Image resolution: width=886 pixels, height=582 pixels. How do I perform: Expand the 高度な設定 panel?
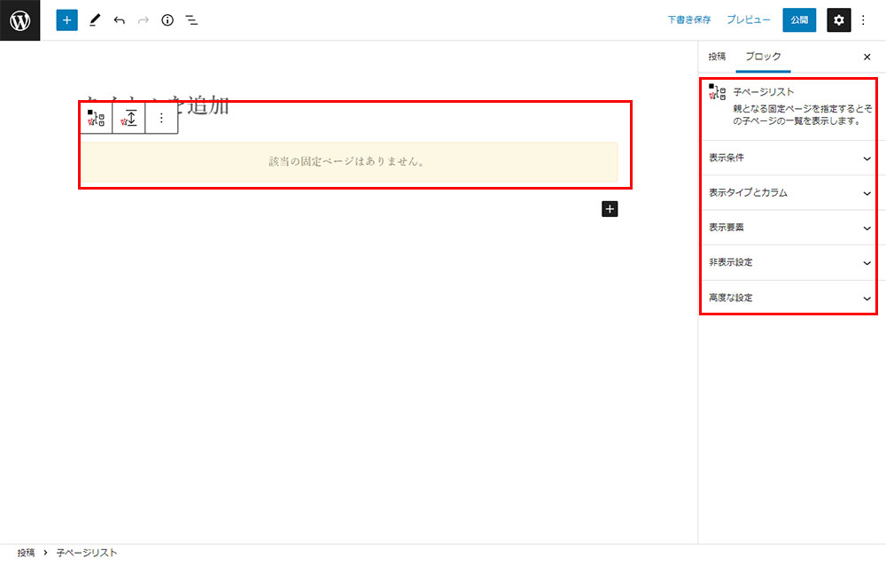(789, 298)
